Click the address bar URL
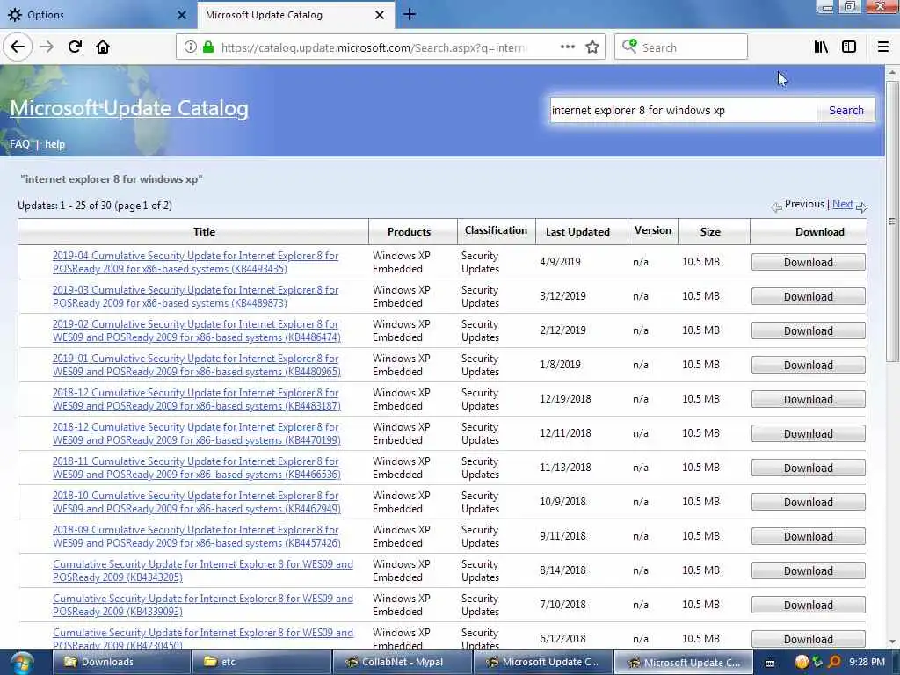This screenshot has height=675, width=900. click(374, 47)
